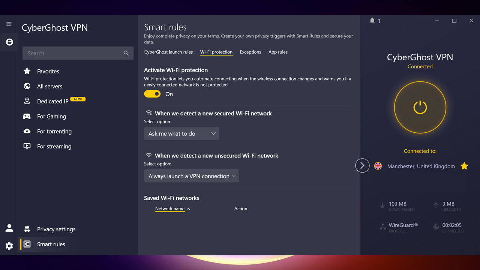The image size is (480, 270).
Task: Open the settings gear icon
Action: click(9, 246)
